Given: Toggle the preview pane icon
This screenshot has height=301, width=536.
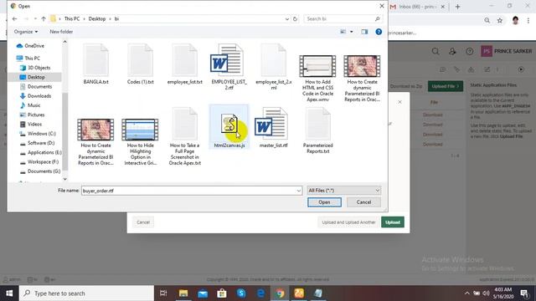Looking at the screenshot, I should click(364, 32).
